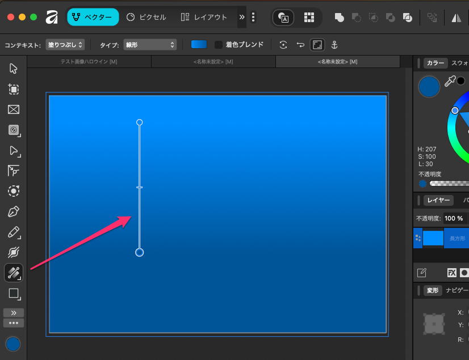Switch to the ピクセル studio tab

click(x=146, y=17)
